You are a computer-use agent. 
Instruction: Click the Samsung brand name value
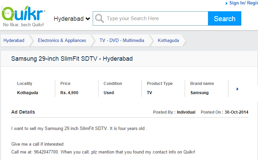[x=199, y=92]
